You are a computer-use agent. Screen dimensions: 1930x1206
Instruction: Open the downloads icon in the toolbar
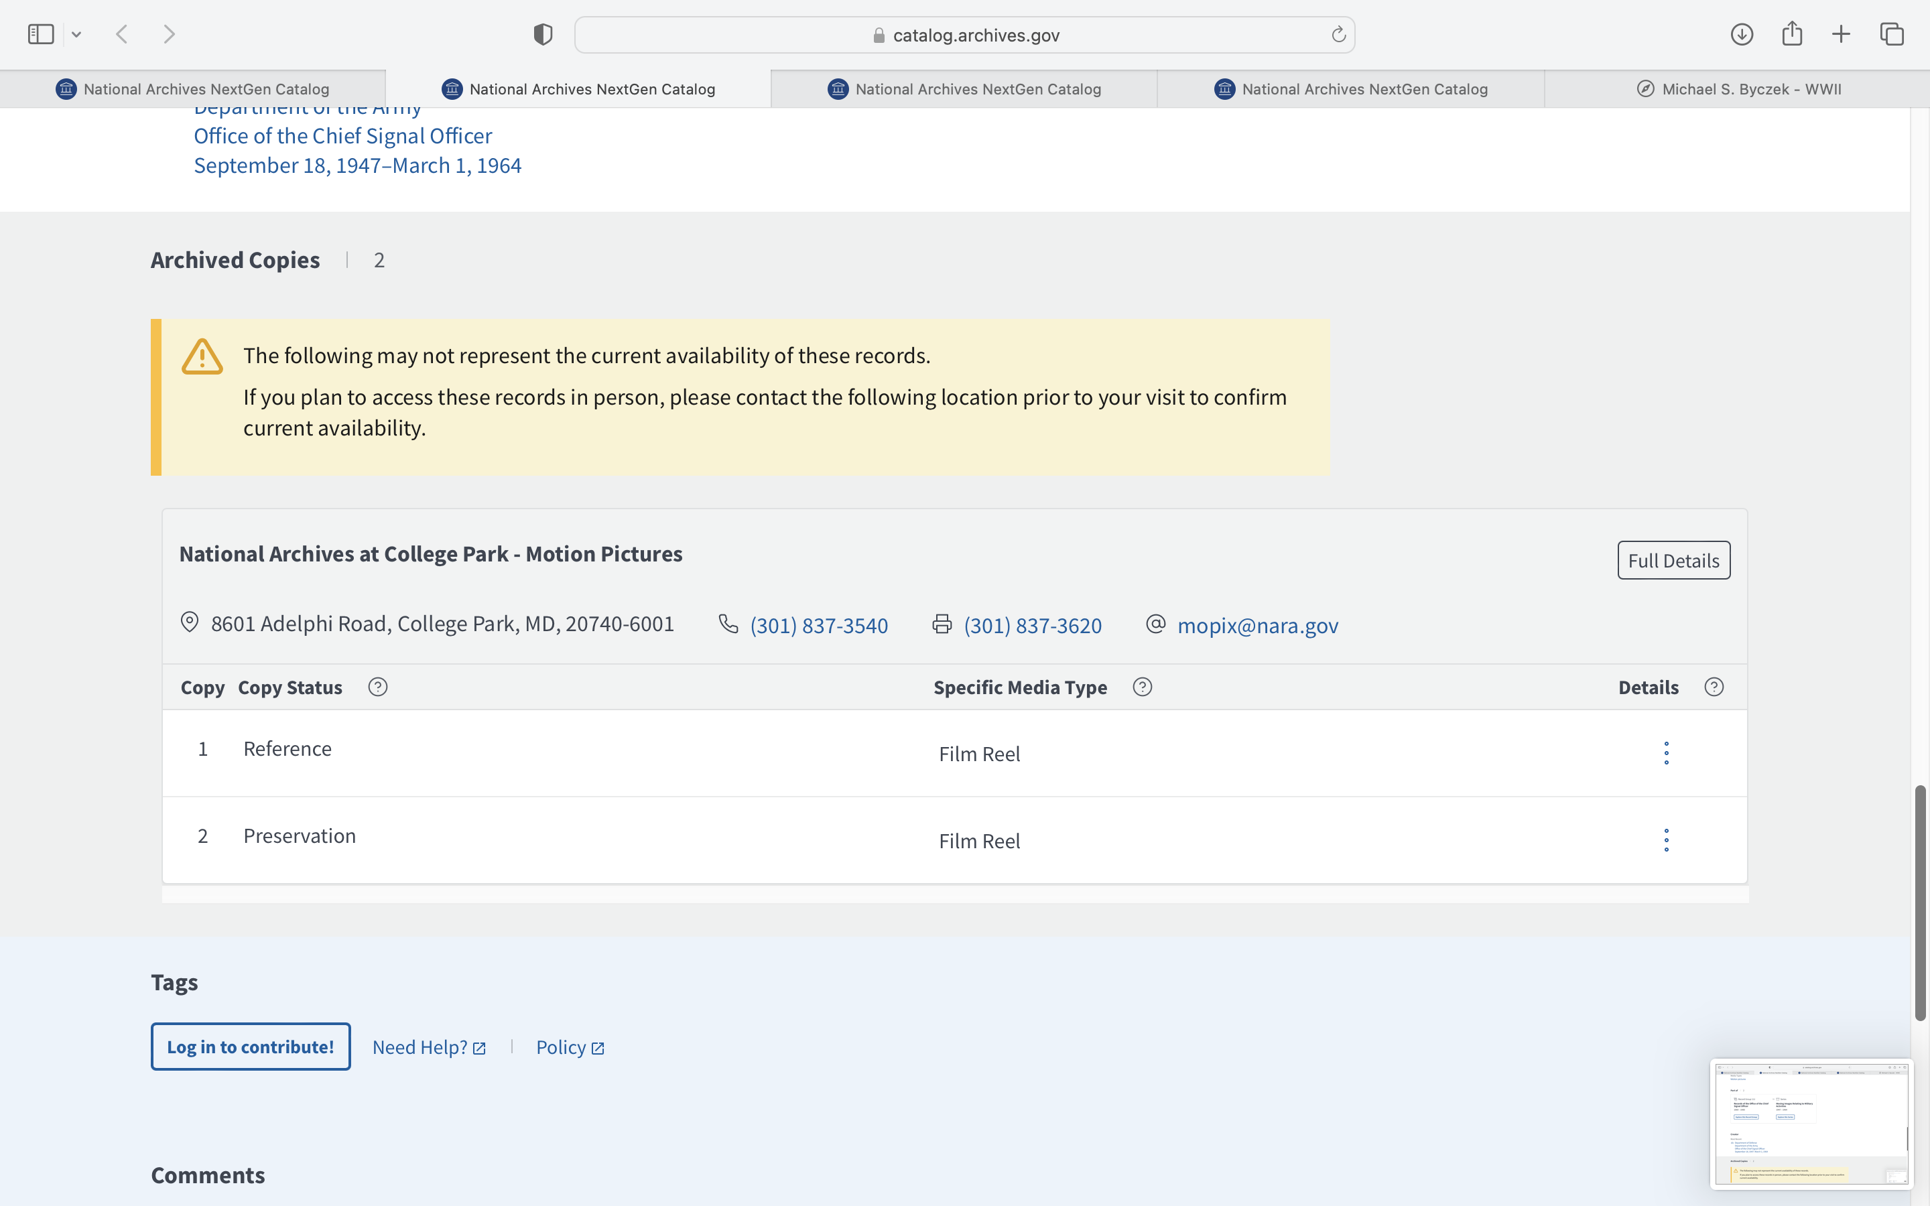point(1741,34)
